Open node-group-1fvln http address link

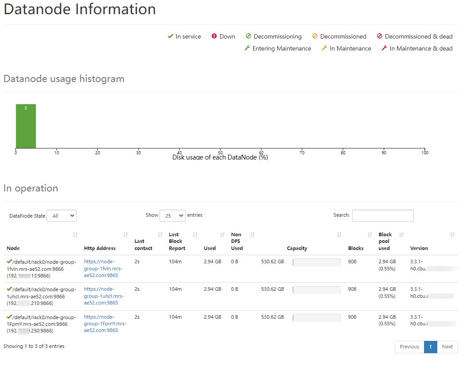[x=103, y=269]
